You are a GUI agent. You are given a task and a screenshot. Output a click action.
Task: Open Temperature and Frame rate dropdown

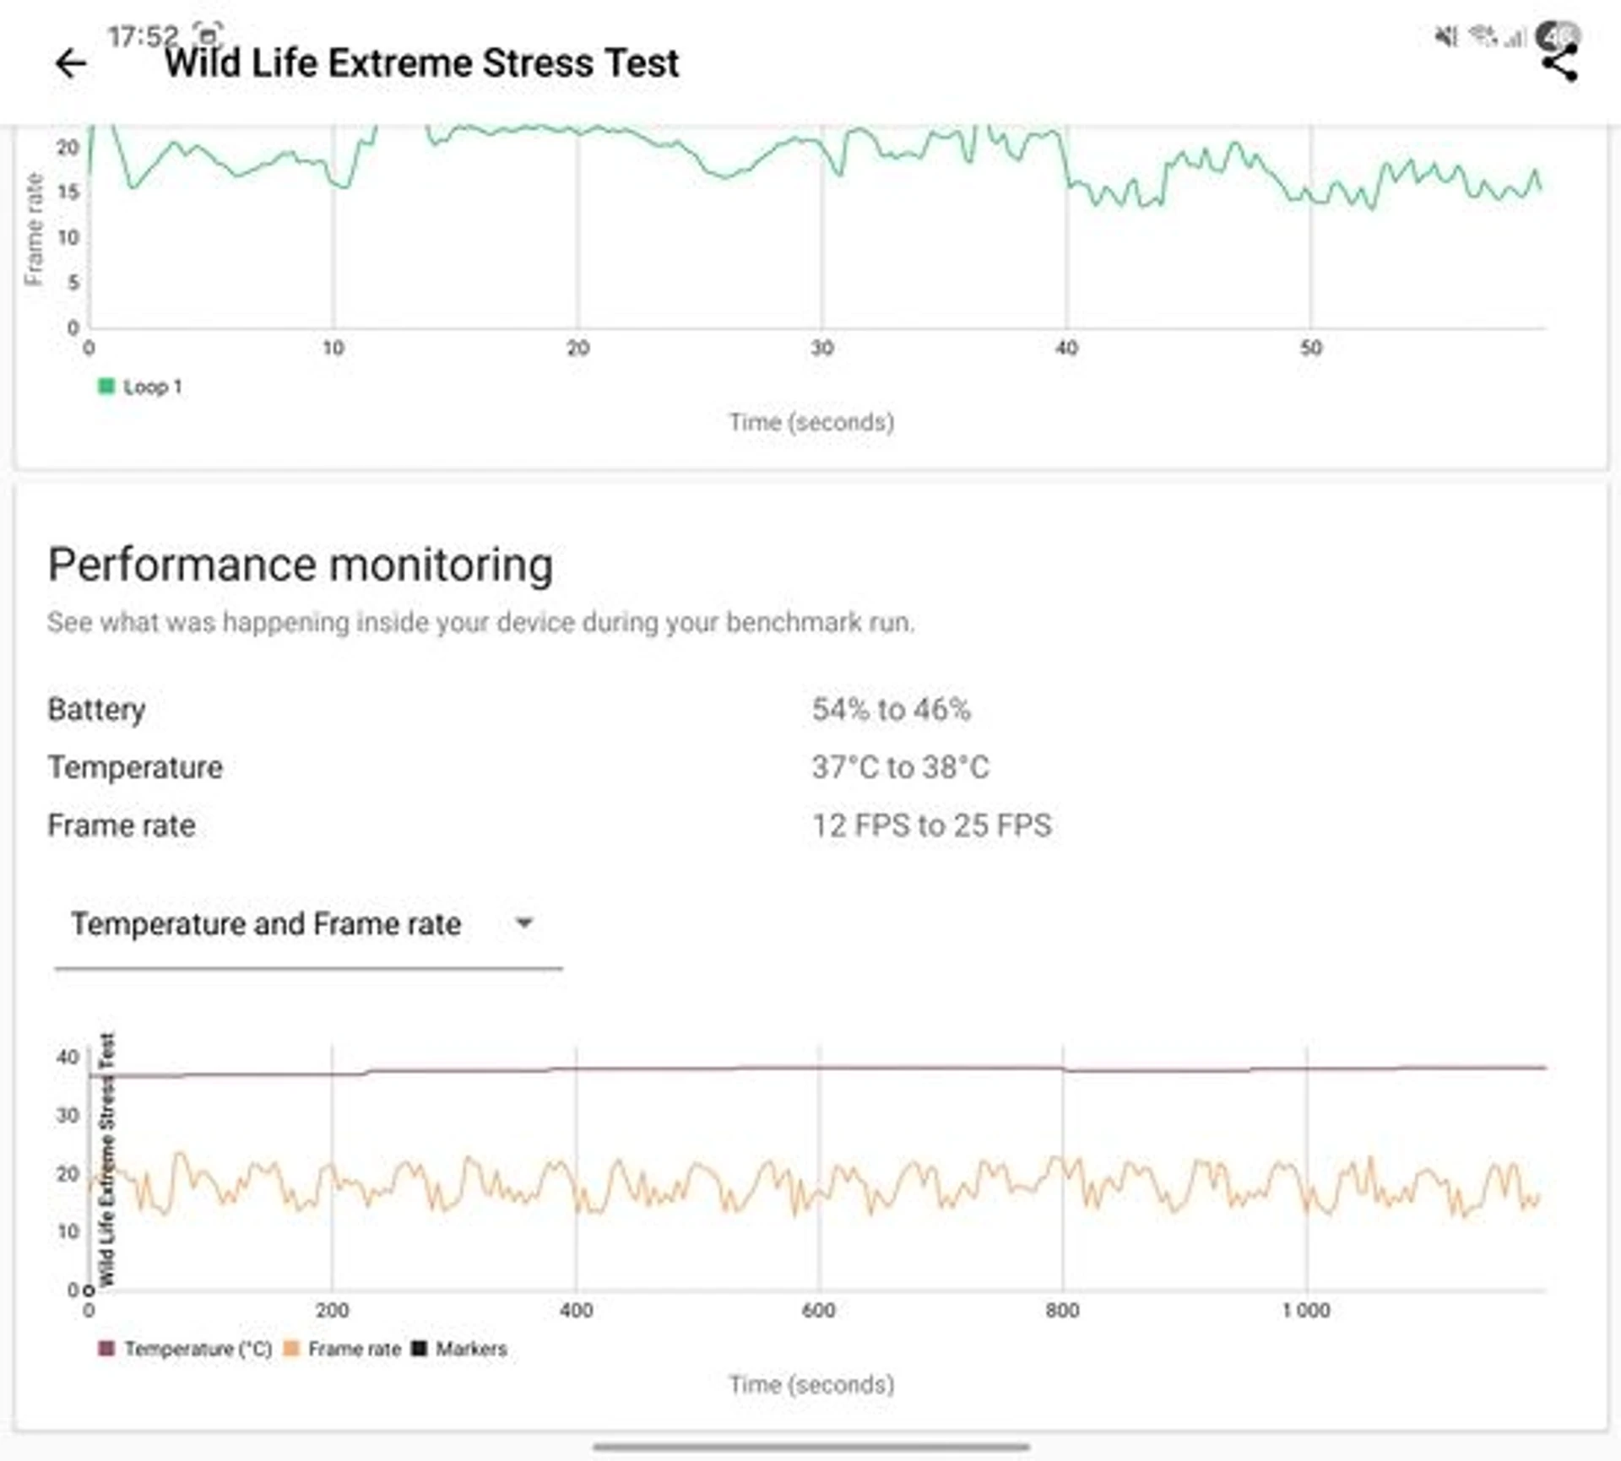click(x=266, y=924)
